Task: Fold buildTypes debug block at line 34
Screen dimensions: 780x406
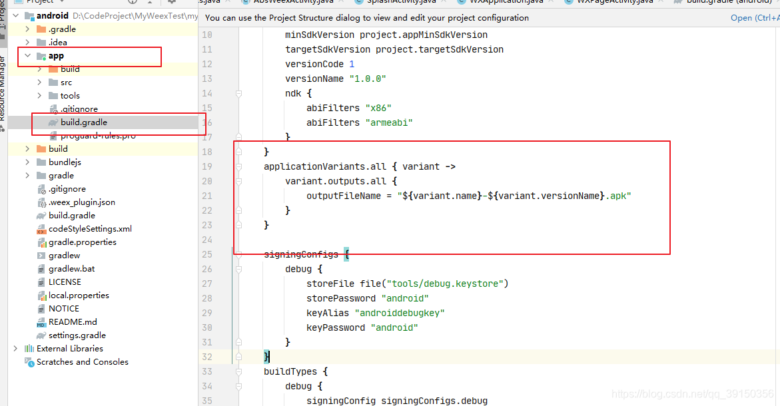Action: coord(238,386)
